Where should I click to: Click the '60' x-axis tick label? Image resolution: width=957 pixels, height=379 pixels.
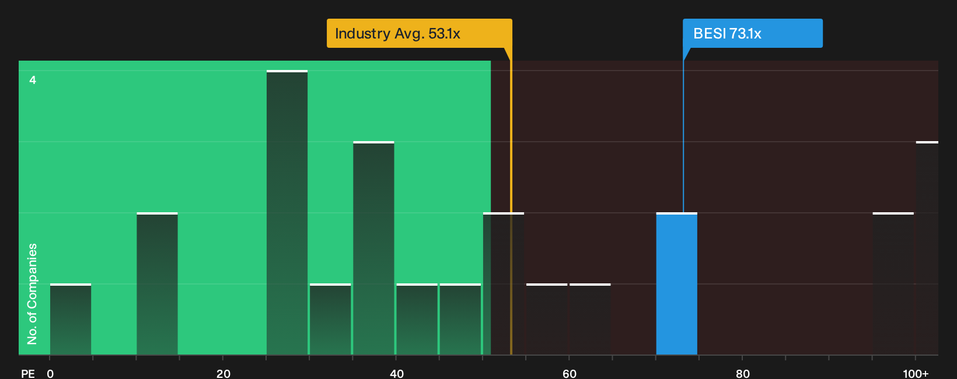[570, 373]
